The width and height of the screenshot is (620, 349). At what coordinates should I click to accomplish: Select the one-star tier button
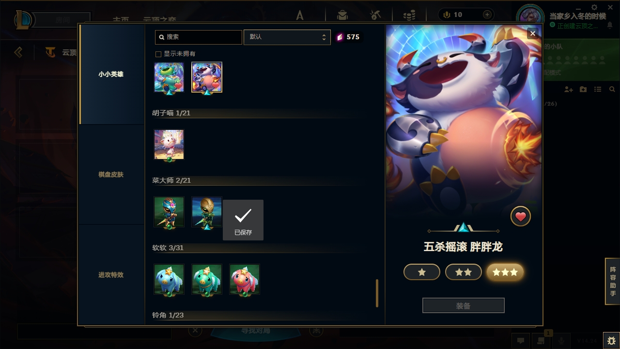422,272
